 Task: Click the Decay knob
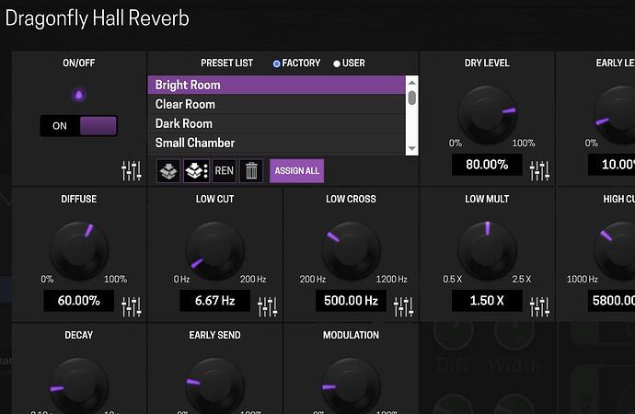[x=79, y=386]
